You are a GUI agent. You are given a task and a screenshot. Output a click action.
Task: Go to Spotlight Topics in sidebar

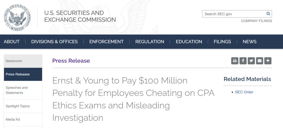(x=23, y=106)
